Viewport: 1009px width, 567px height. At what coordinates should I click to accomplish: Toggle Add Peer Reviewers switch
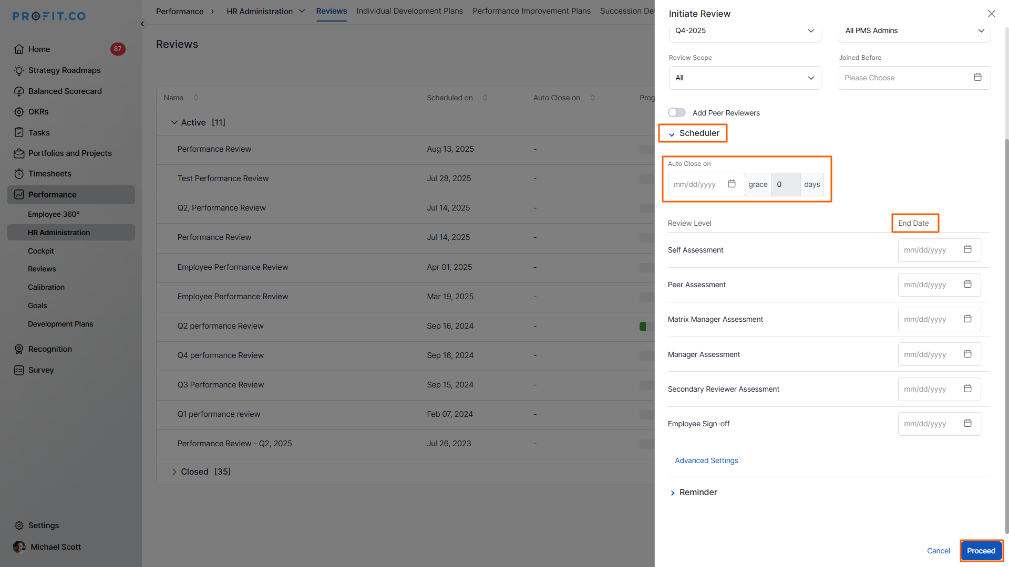pos(677,112)
